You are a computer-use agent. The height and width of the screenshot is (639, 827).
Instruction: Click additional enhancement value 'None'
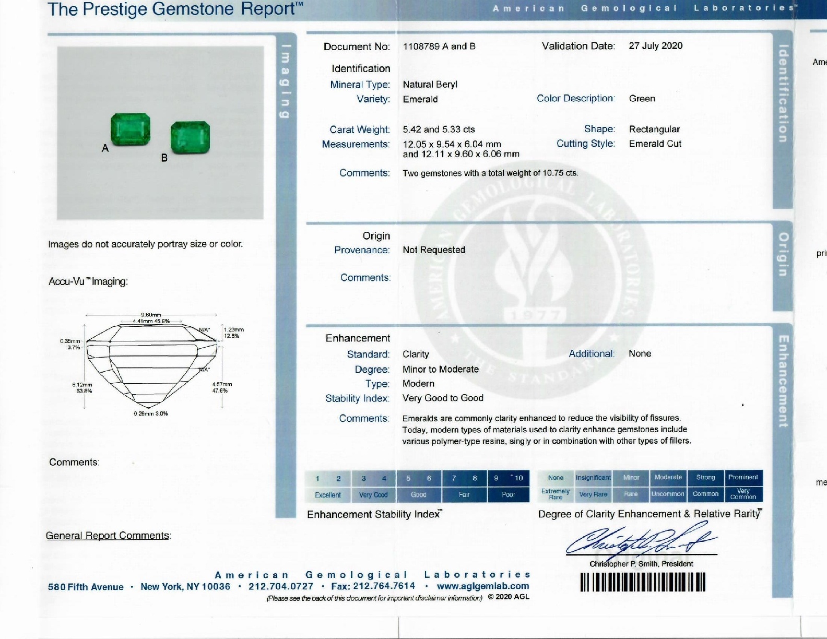pos(640,354)
